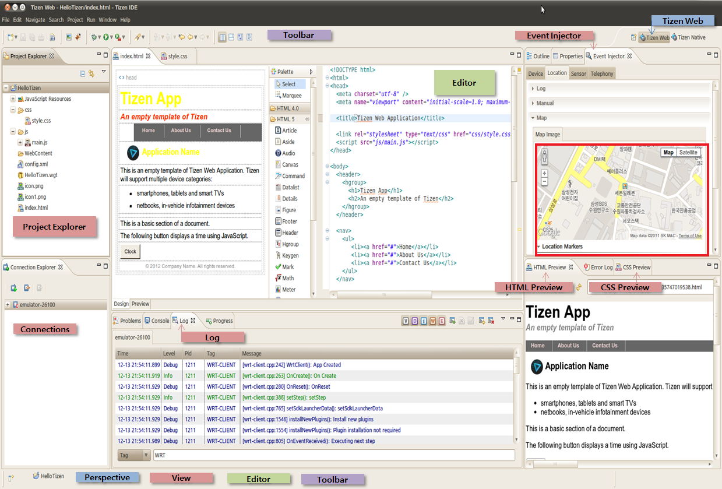The width and height of the screenshot is (722, 489).
Task: Toggle the Verbose log filter
Action: coord(406,321)
